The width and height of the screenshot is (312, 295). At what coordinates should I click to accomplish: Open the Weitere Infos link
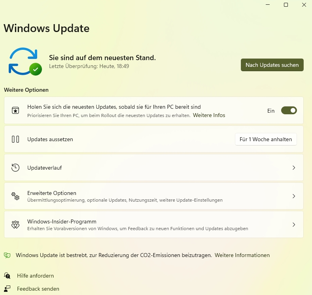point(209,115)
